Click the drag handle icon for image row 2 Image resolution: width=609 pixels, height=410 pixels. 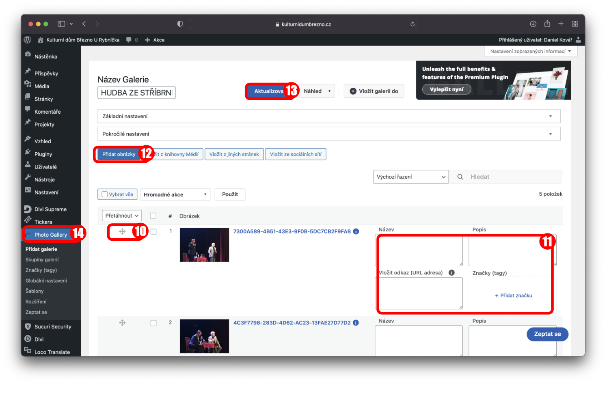click(122, 323)
